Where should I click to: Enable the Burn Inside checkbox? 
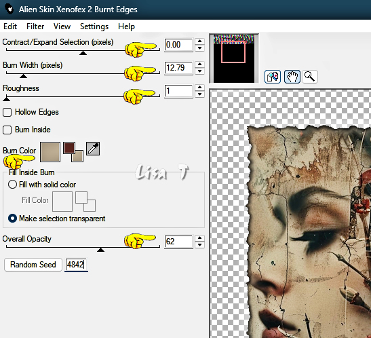(x=7, y=130)
